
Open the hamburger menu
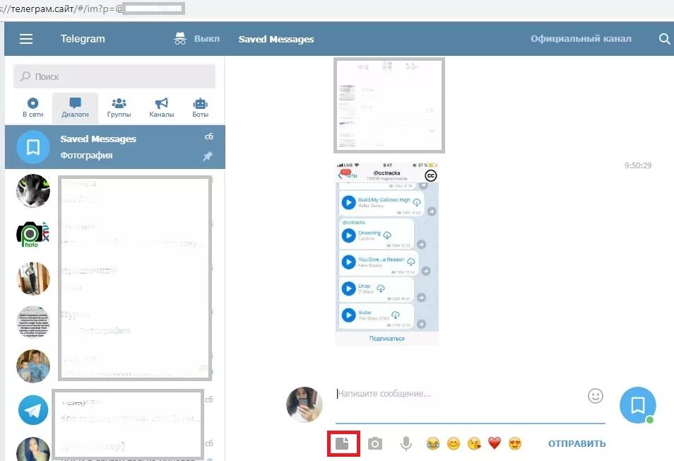pos(26,39)
